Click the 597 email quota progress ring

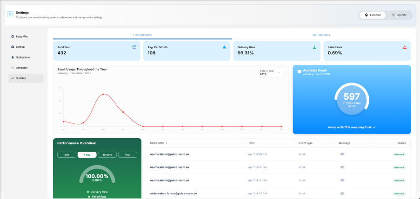click(x=352, y=100)
